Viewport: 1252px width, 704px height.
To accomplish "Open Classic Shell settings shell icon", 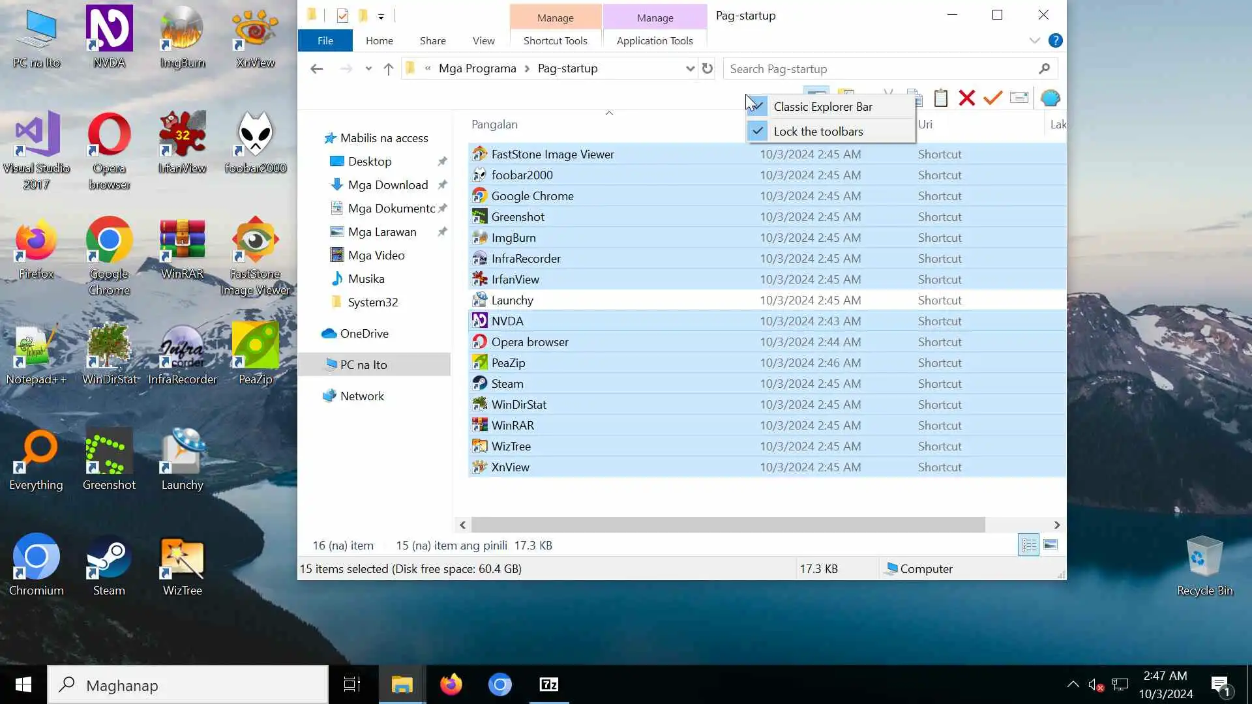I will (1050, 98).
